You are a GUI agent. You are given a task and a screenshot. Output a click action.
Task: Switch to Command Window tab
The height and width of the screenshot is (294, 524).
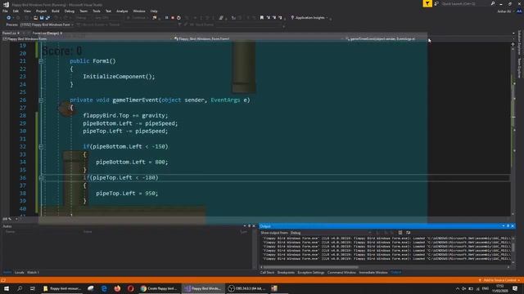coord(341,272)
